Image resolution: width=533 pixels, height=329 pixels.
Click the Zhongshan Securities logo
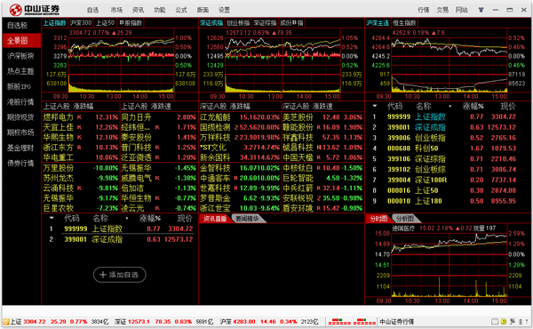[35, 10]
